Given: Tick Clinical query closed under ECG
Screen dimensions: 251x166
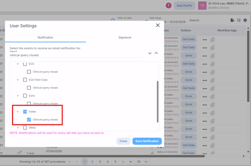Looking at the screenshot, I should pos(29,72).
